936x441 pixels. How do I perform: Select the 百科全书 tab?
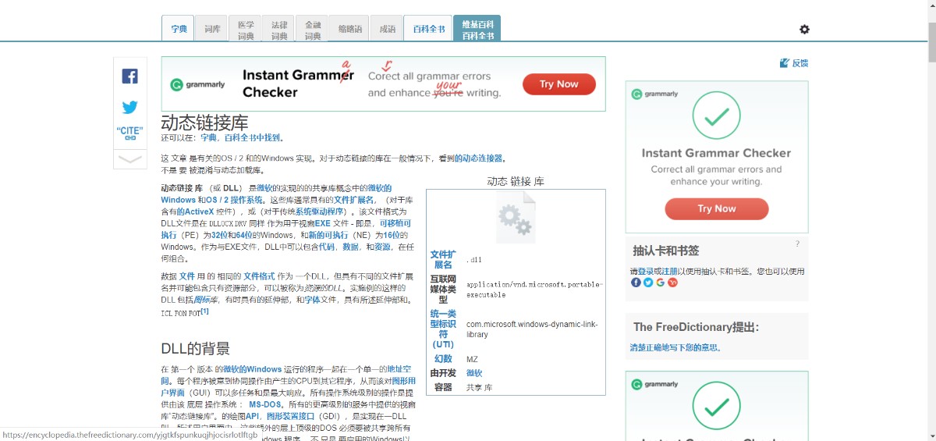[x=429, y=29]
